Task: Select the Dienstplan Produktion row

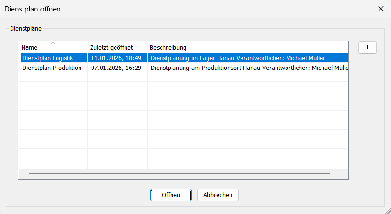Action: tap(183, 68)
